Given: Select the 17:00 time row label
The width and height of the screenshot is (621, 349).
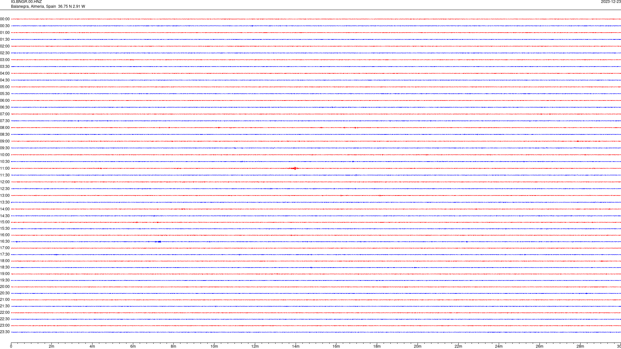Looking at the screenshot, I should (5, 248).
